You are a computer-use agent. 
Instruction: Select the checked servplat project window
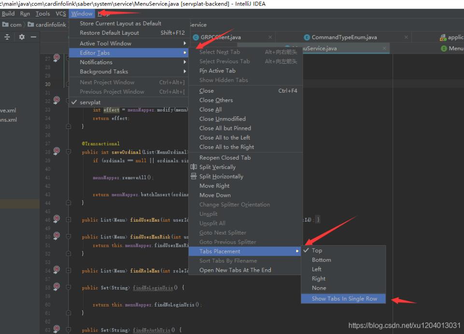tap(90, 102)
